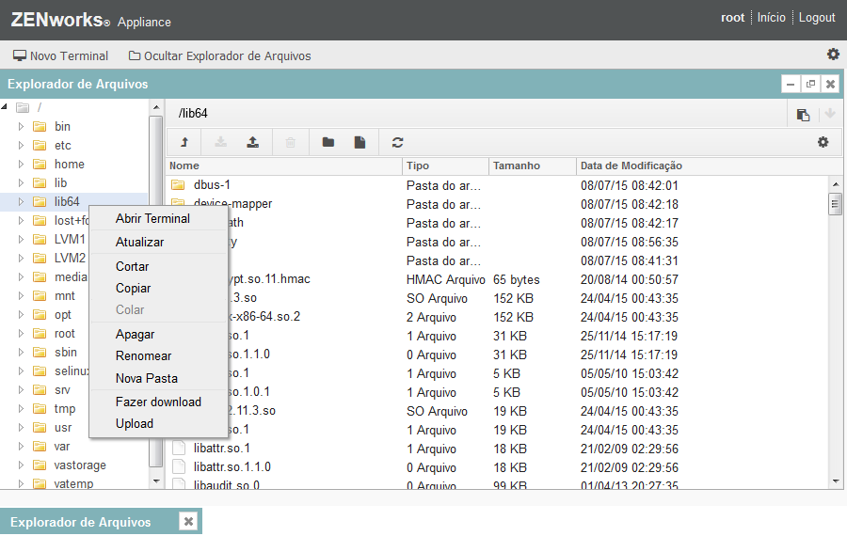Click the go up one level icon
Image resolution: width=847 pixels, height=536 pixels.
click(184, 142)
